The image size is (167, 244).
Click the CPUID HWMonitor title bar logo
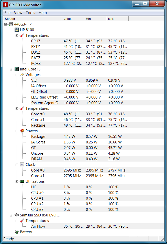[5, 5]
